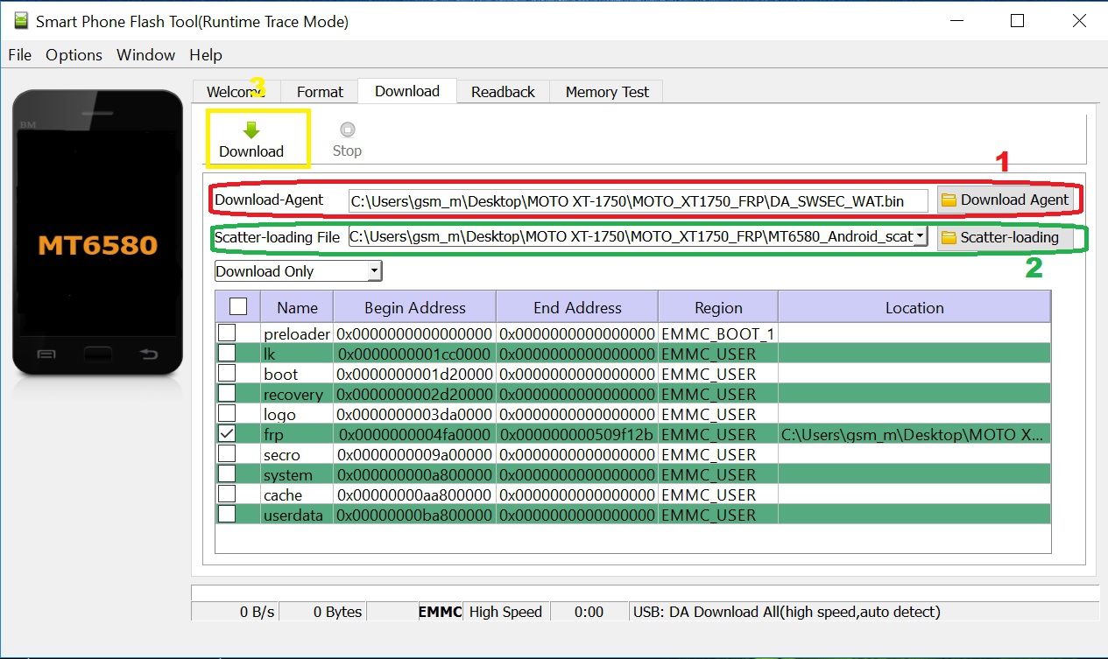The image size is (1108, 659).
Task: Click the Download Agent folder icon
Action: (x=948, y=200)
